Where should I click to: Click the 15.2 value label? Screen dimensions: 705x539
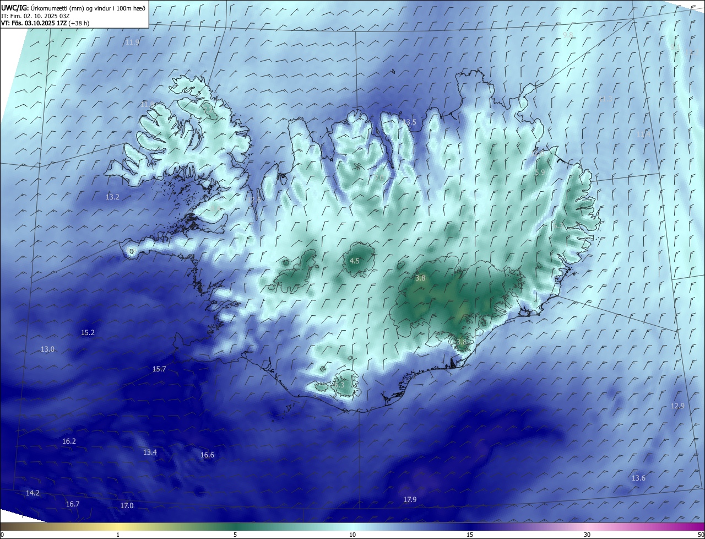88,333
